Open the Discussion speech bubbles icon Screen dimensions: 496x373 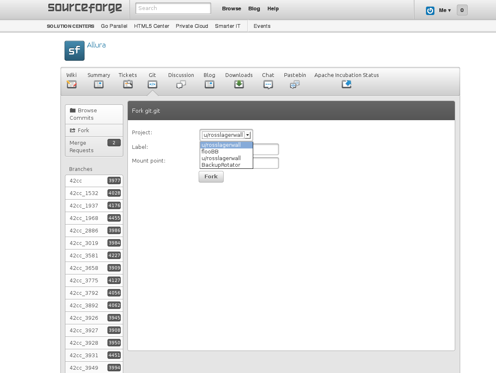[x=181, y=84]
